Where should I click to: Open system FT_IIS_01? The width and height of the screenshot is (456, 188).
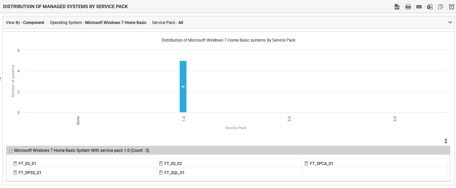click(x=27, y=164)
